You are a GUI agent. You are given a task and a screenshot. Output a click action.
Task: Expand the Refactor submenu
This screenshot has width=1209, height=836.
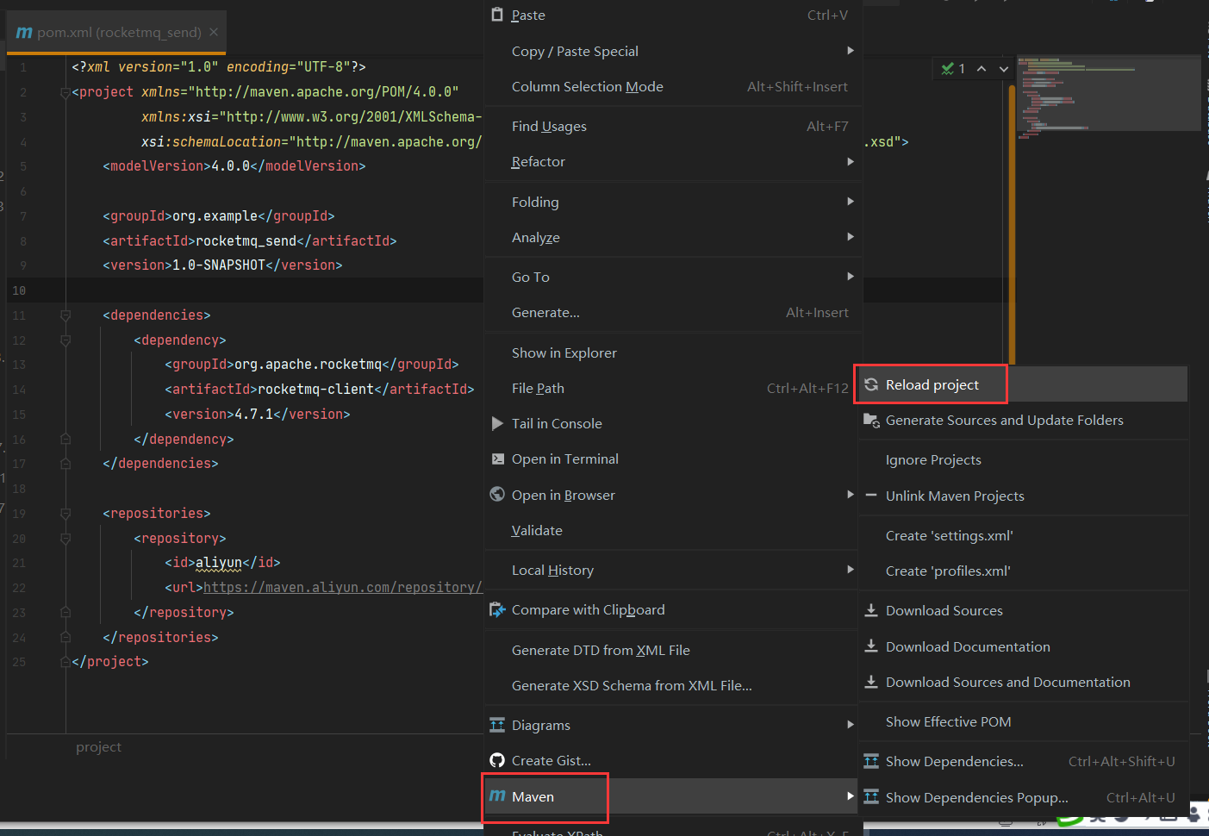click(538, 161)
